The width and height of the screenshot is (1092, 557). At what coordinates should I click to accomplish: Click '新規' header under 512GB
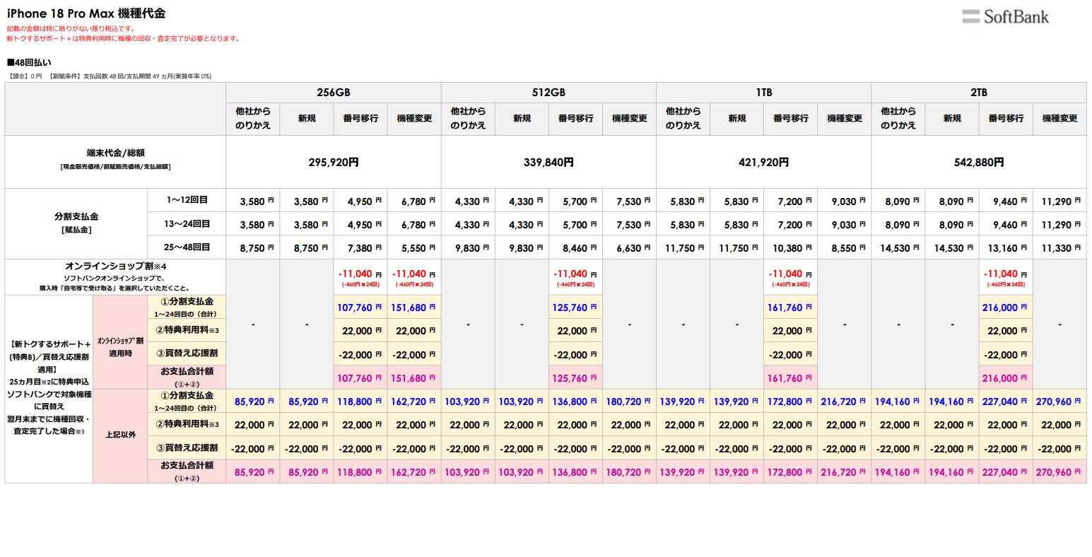coord(522,119)
